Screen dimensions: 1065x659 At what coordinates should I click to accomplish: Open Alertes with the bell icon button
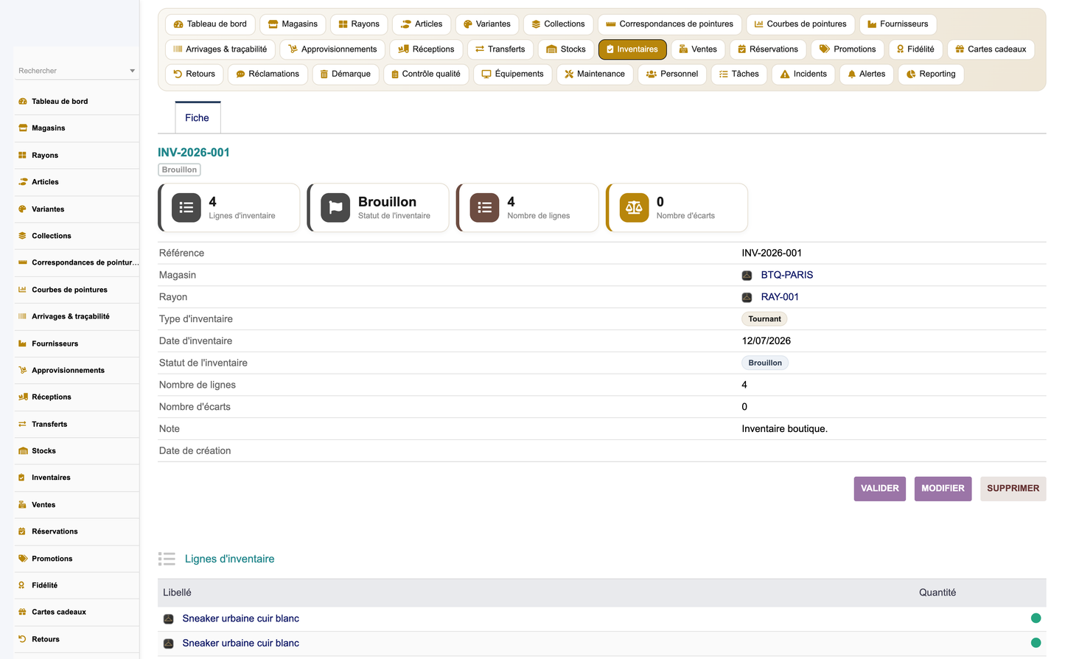click(x=867, y=74)
